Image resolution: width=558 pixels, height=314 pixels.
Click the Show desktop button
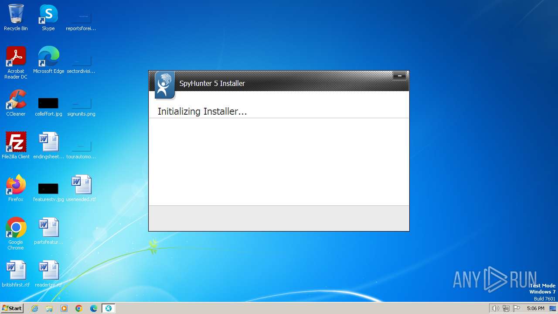coord(553,308)
